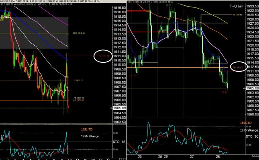Click the 1927.50 price axis label
Screen dimensions: 259x160
pyautogui.click(x=252, y=24)
